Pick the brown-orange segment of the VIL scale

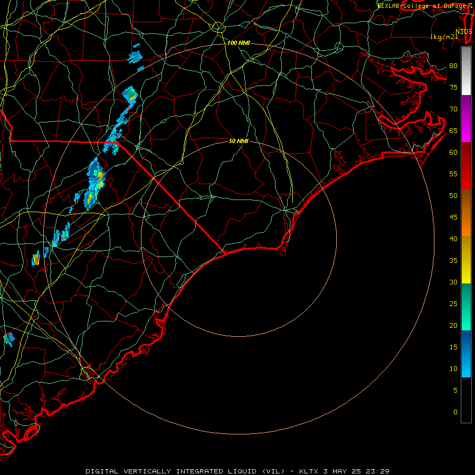[466, 212]
